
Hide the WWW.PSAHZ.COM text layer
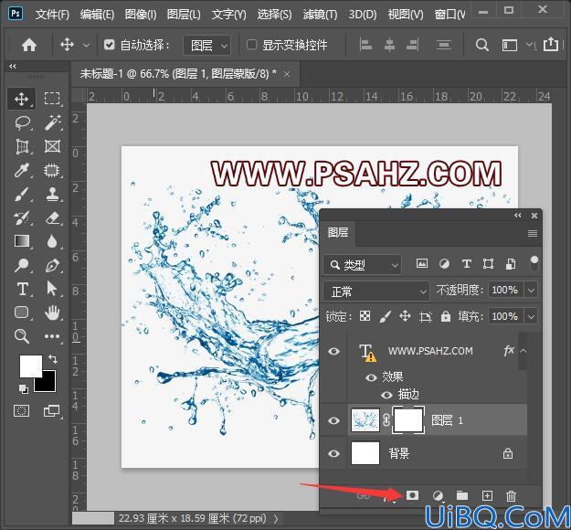[334, 351]
